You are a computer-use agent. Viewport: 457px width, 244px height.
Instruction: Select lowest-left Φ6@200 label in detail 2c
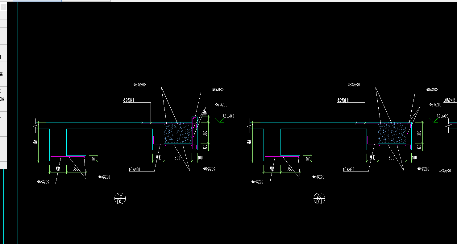257,182
